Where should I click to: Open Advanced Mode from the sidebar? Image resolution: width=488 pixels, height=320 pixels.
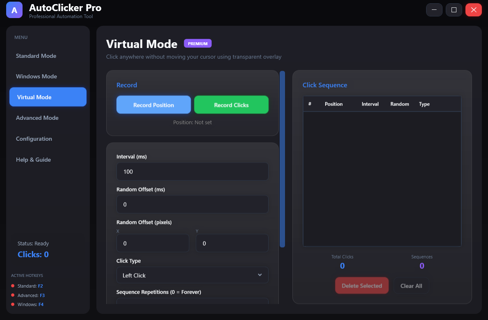[37, 118]
